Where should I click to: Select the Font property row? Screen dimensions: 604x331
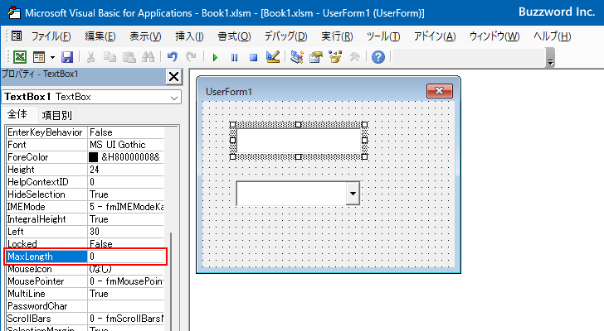pyautogui.click(x=85, y=145)
